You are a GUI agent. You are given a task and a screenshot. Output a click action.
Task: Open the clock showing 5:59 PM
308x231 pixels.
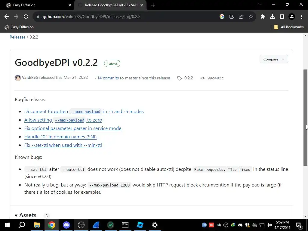tap(282, 225)
